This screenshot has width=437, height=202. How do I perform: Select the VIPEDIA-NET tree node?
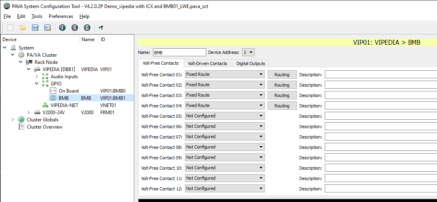[x=64, y=105]
